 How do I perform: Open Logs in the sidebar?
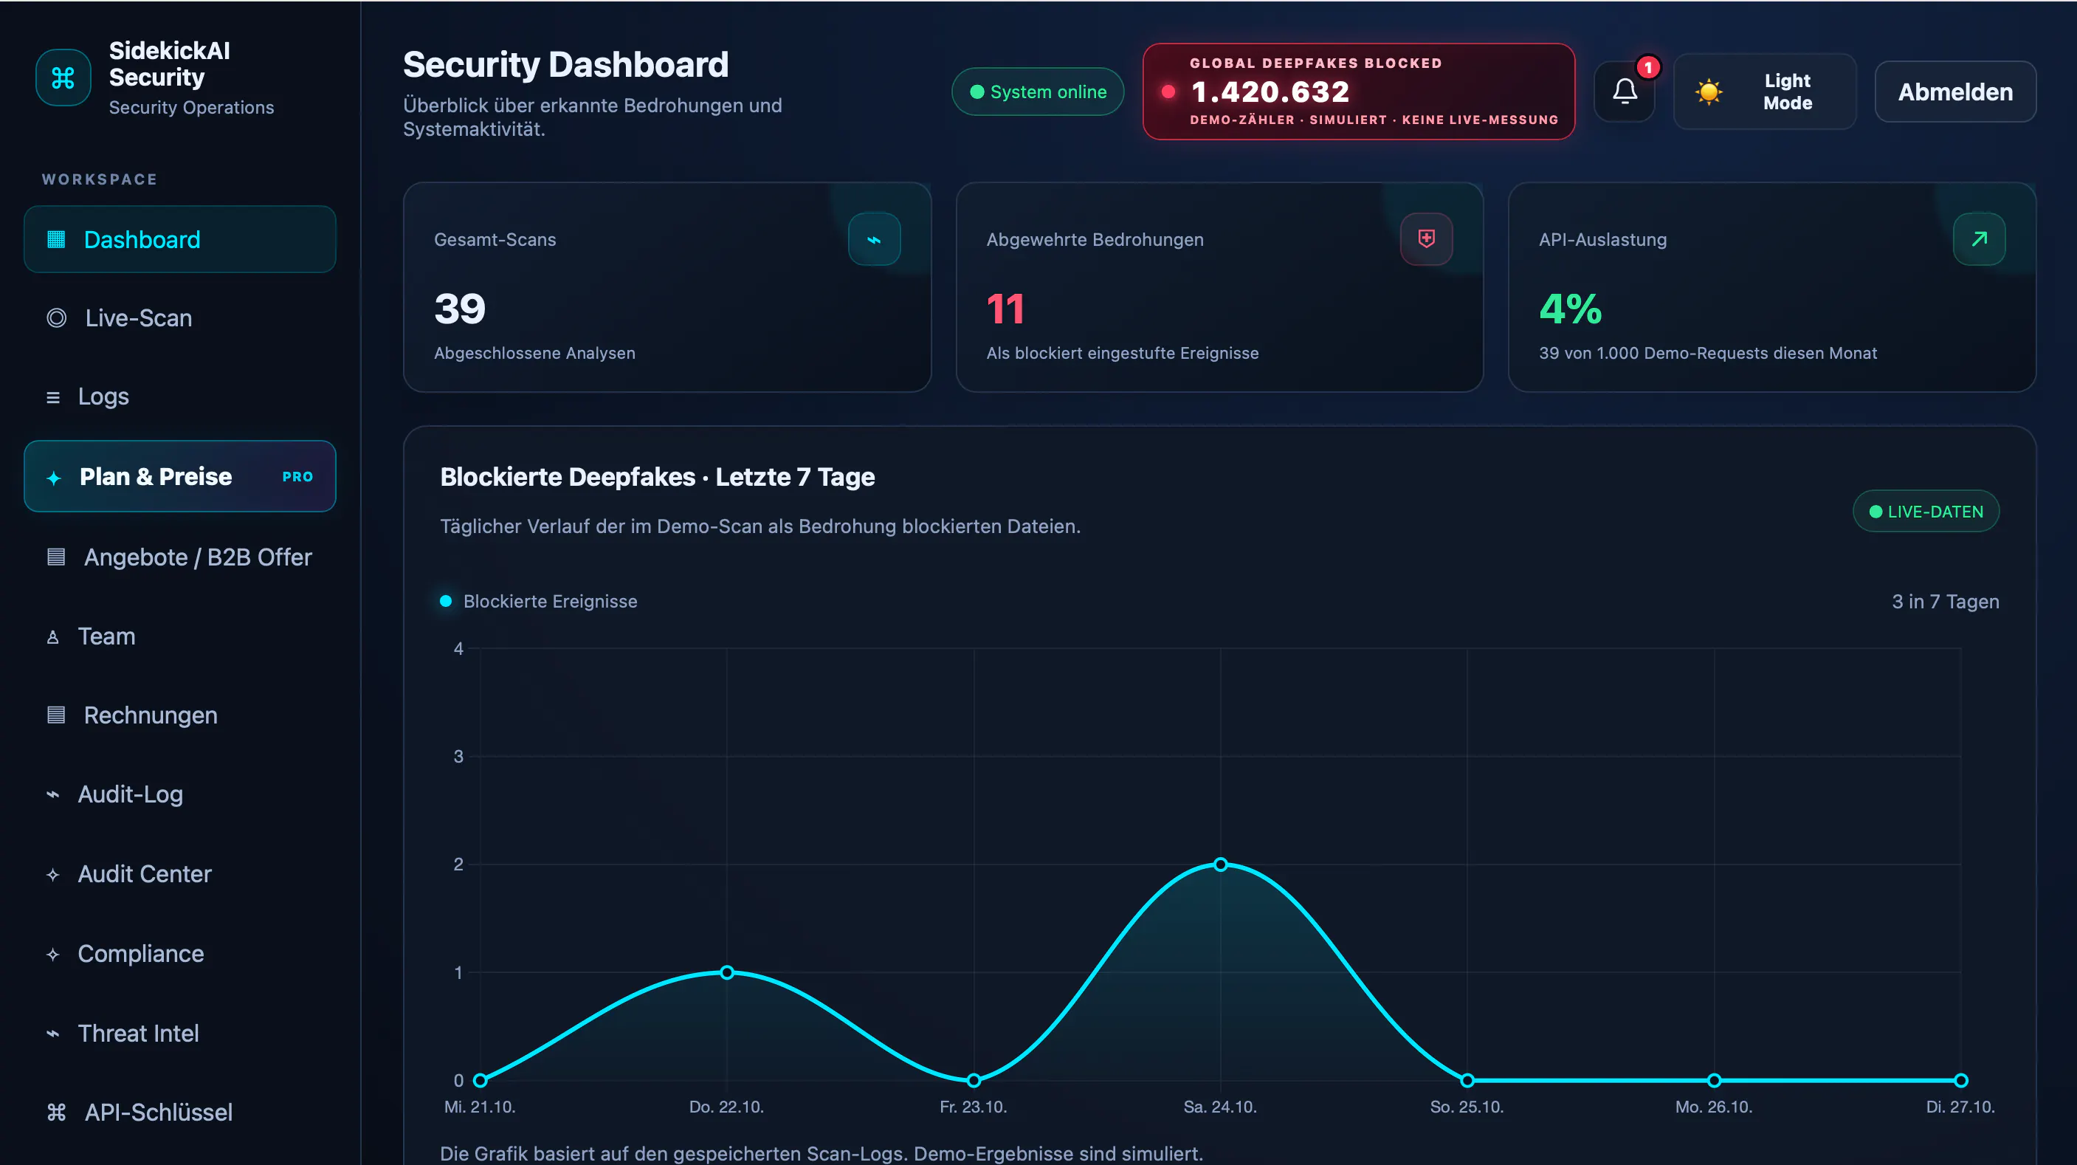pos(180,396)
